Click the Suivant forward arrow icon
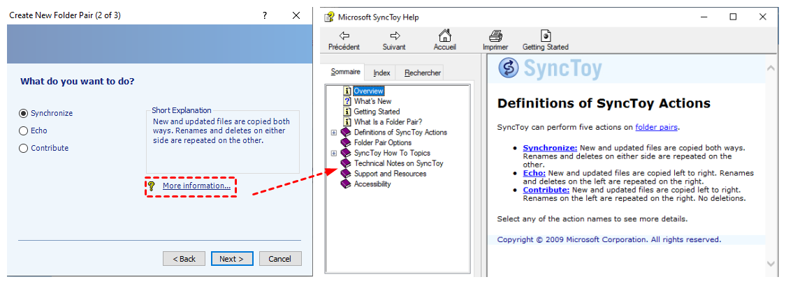Screen dimensions: 786x284 tap(395, 36)
